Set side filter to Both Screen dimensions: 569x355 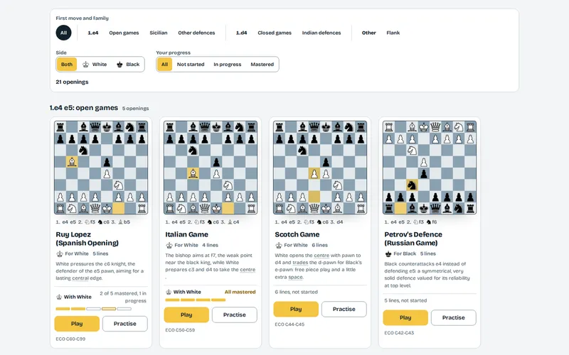point(67,64)
